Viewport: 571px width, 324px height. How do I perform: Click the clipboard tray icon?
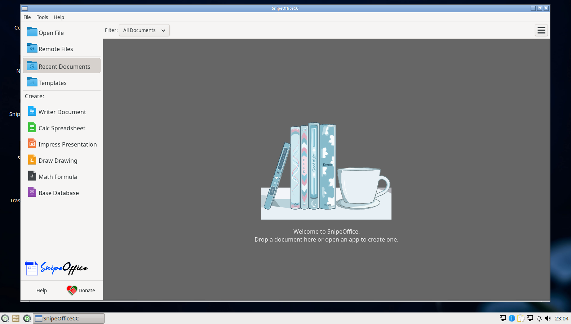521,318
